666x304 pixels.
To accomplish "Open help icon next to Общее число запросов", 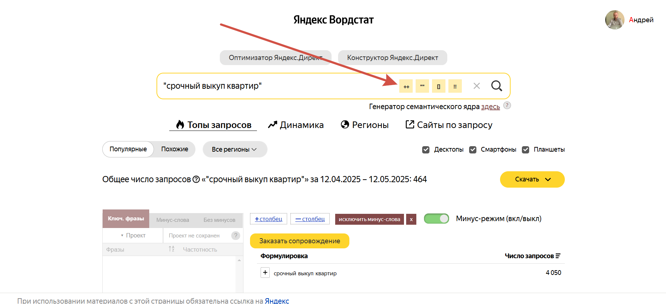I will (196, 179).
